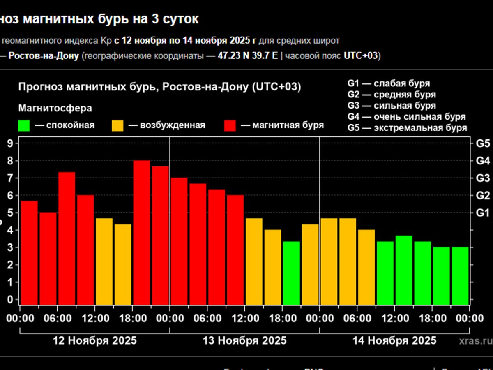Open the xras.ru watermark link
493x370 pixels.
pos(476,341)
